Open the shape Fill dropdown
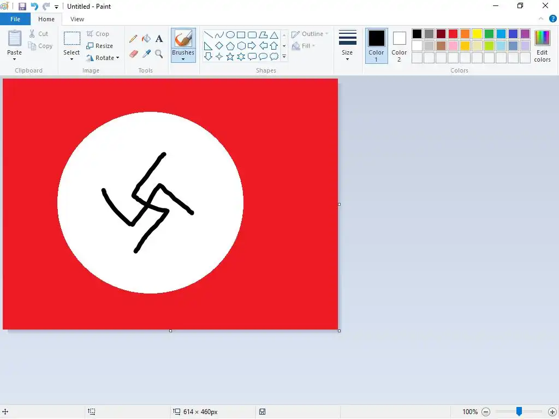This screenshot has height=419, width=559. pyautogui.click(x=304, y=46)
